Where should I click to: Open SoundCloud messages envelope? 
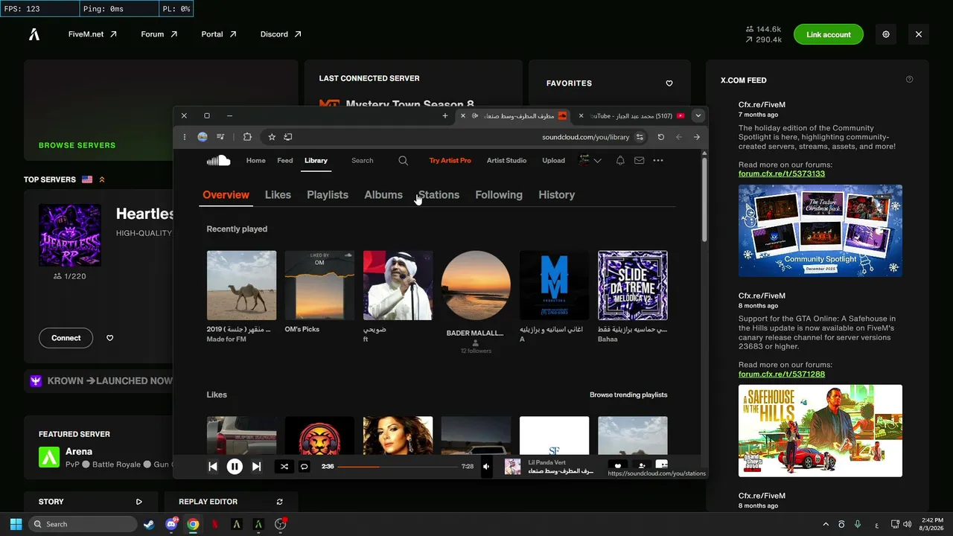pyautogui.click(x=639, y=160)
